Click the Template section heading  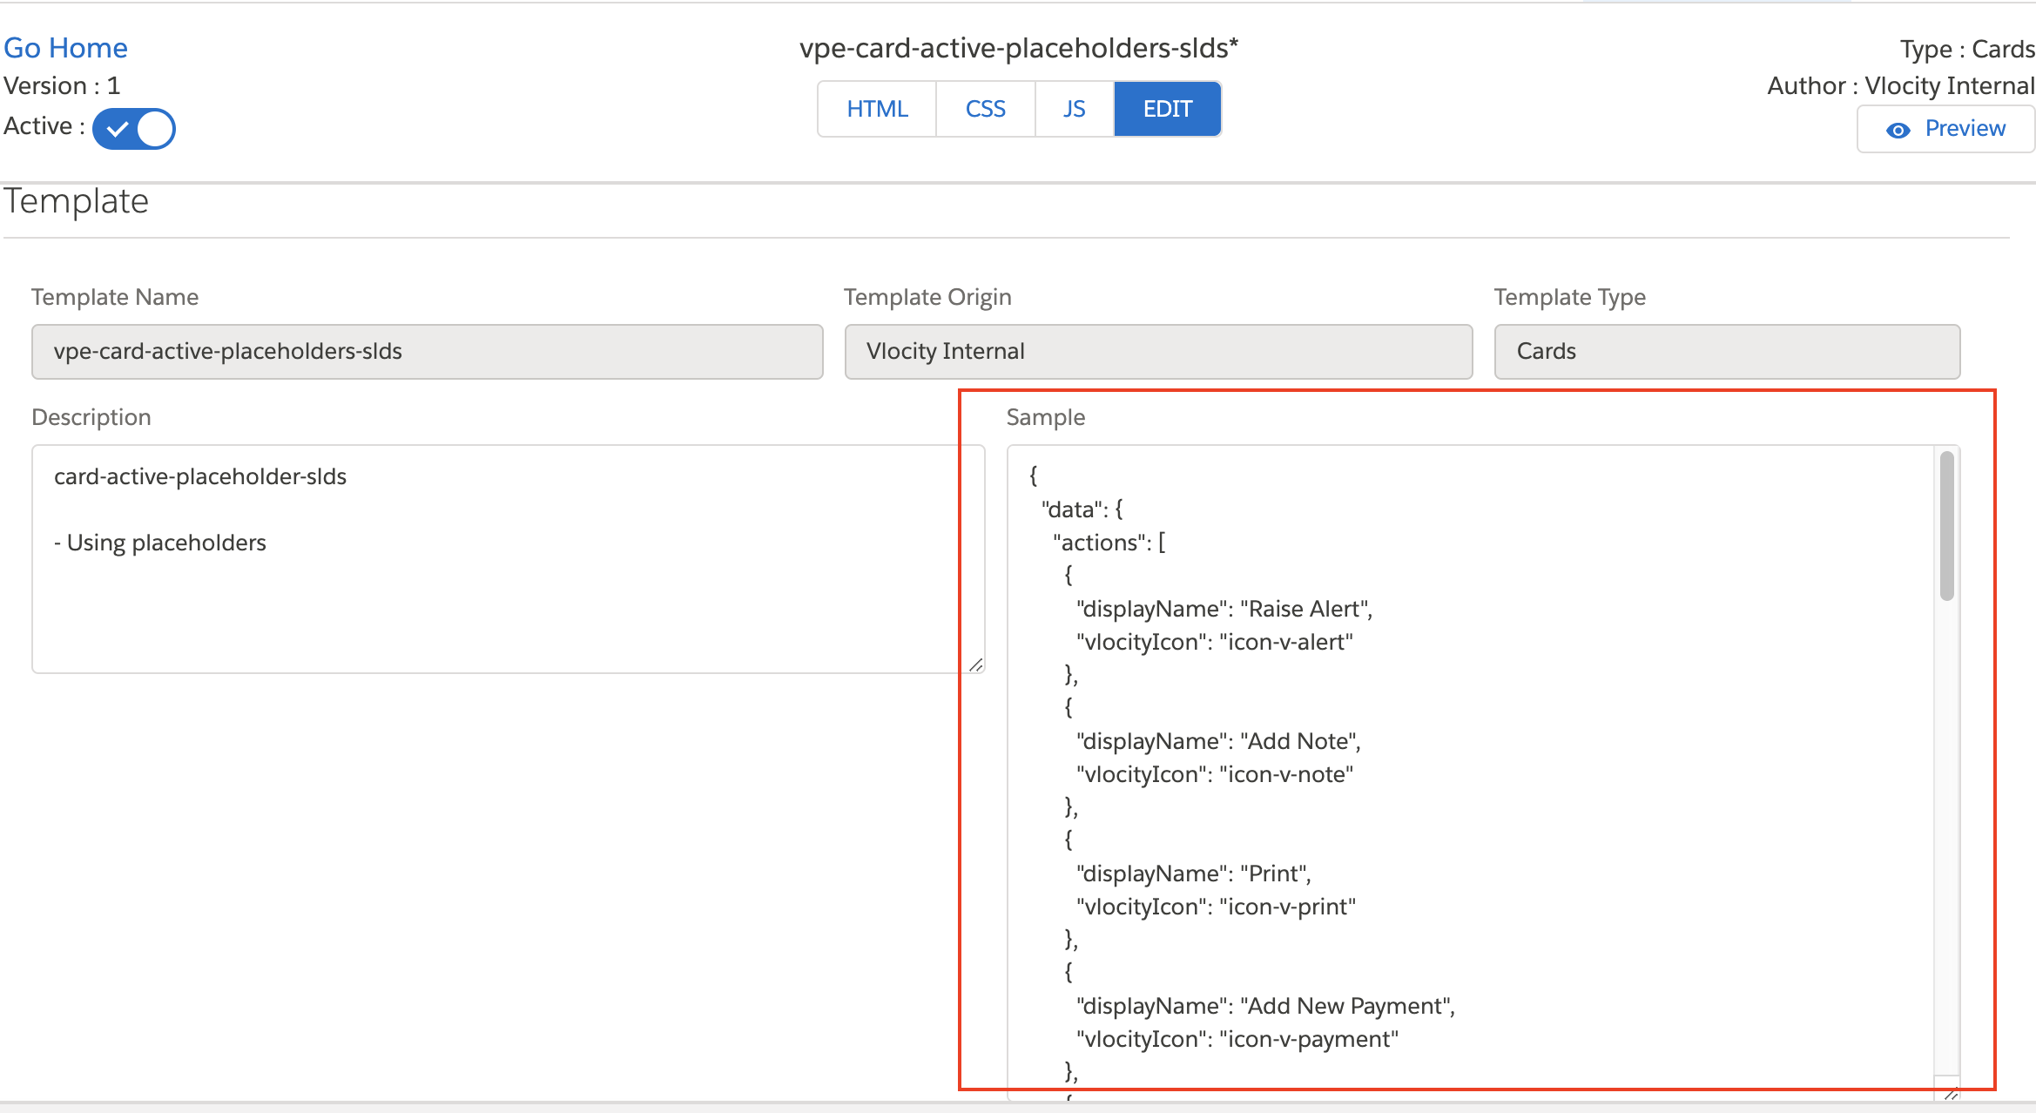pyautogui.click(x=77, y=201)
